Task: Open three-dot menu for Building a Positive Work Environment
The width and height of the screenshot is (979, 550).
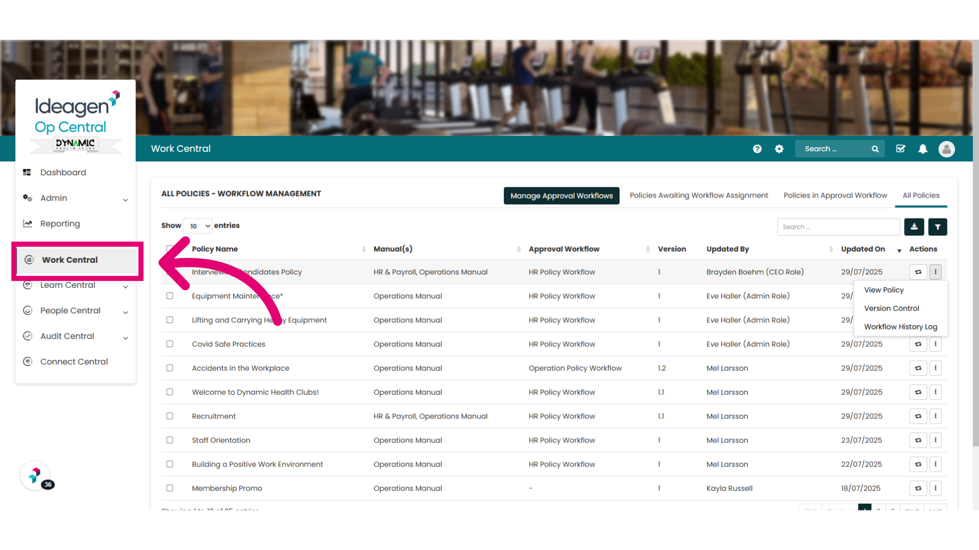Action: 935,464
